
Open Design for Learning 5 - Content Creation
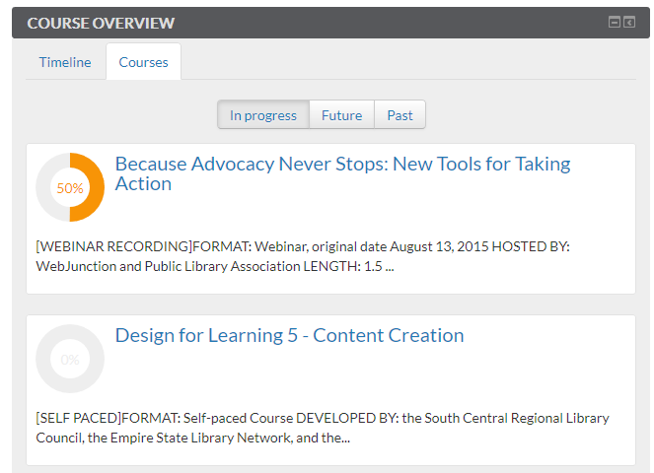(x=289, y=335)
